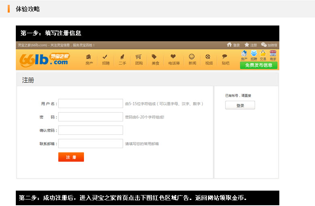Click the 联系邮箱 input field

[90, 144]
